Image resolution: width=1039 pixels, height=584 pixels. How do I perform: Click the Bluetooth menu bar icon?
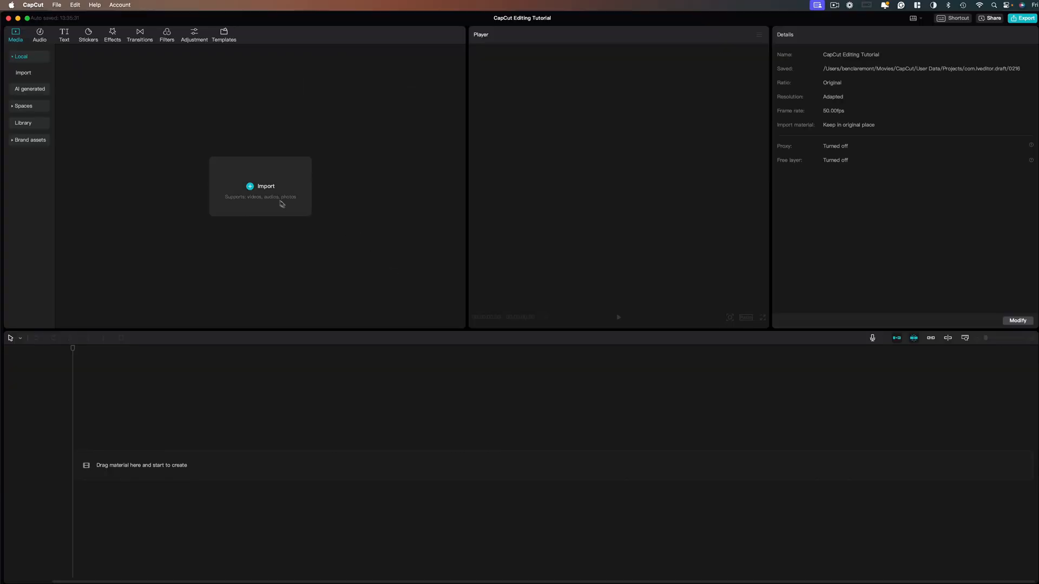(x=948, y=5)
